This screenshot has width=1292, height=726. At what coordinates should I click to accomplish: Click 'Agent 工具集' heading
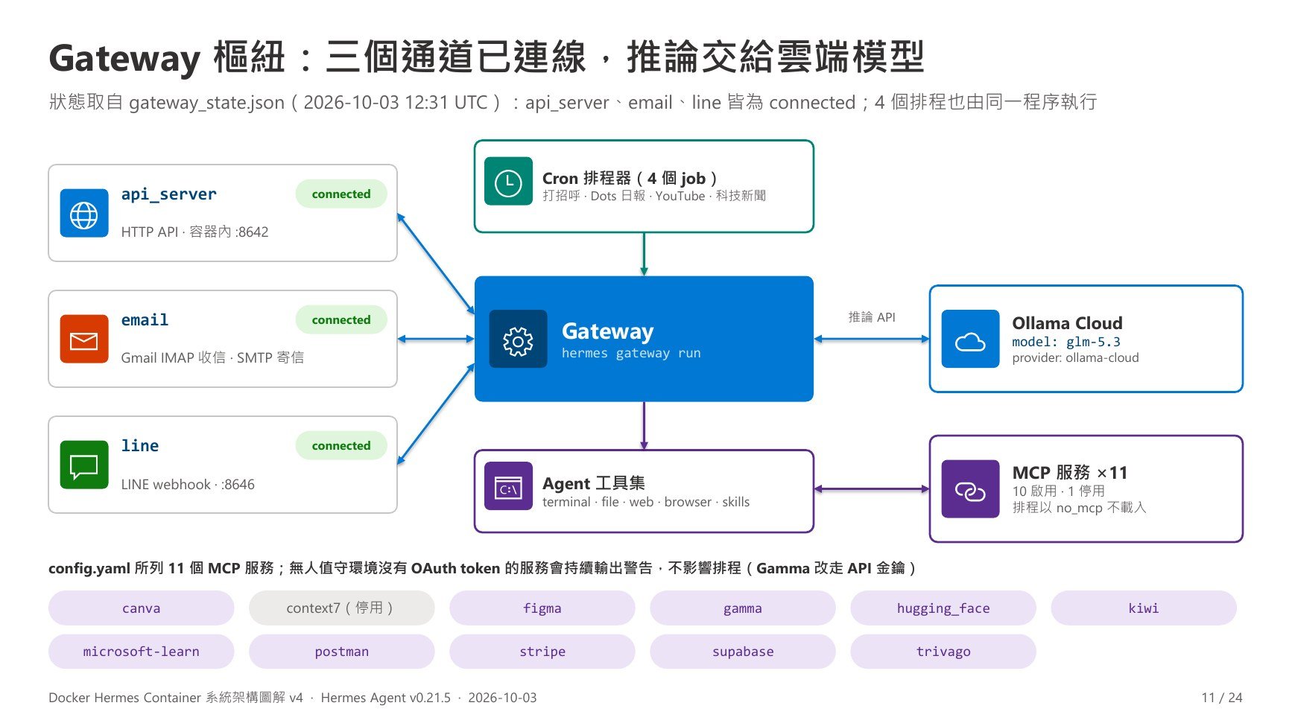[594, 483]
